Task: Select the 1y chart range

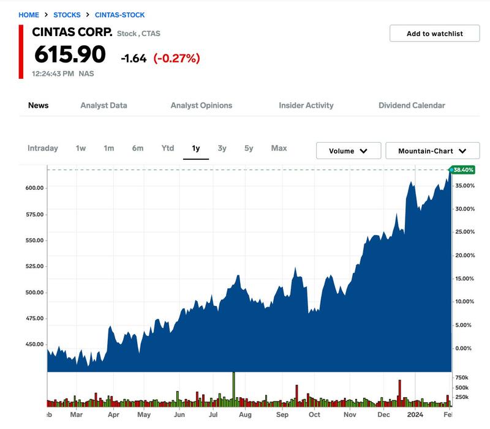Action: coord(195,148)
